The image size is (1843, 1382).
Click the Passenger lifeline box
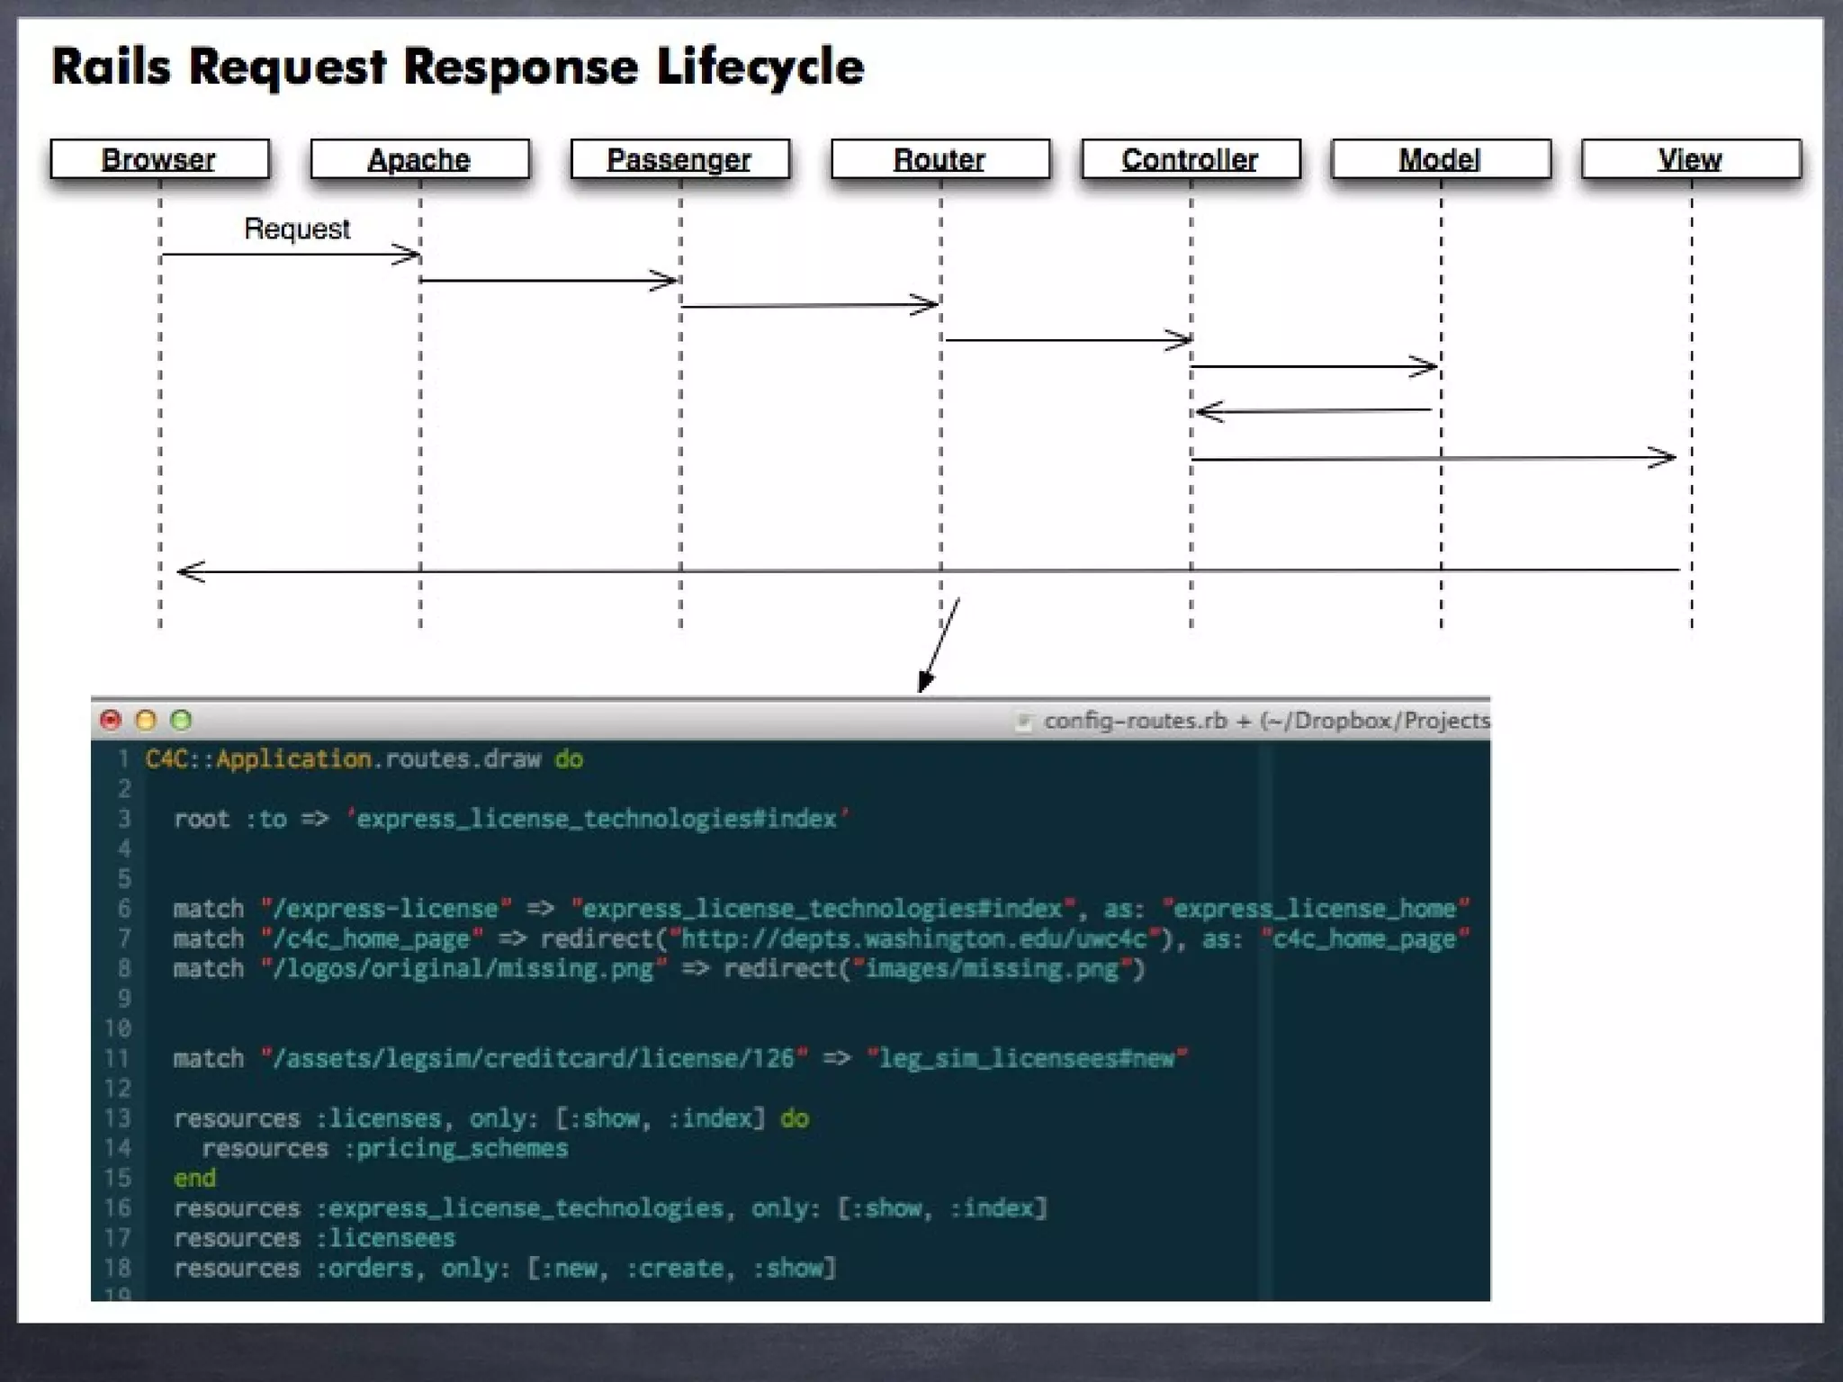click(679, 159)
